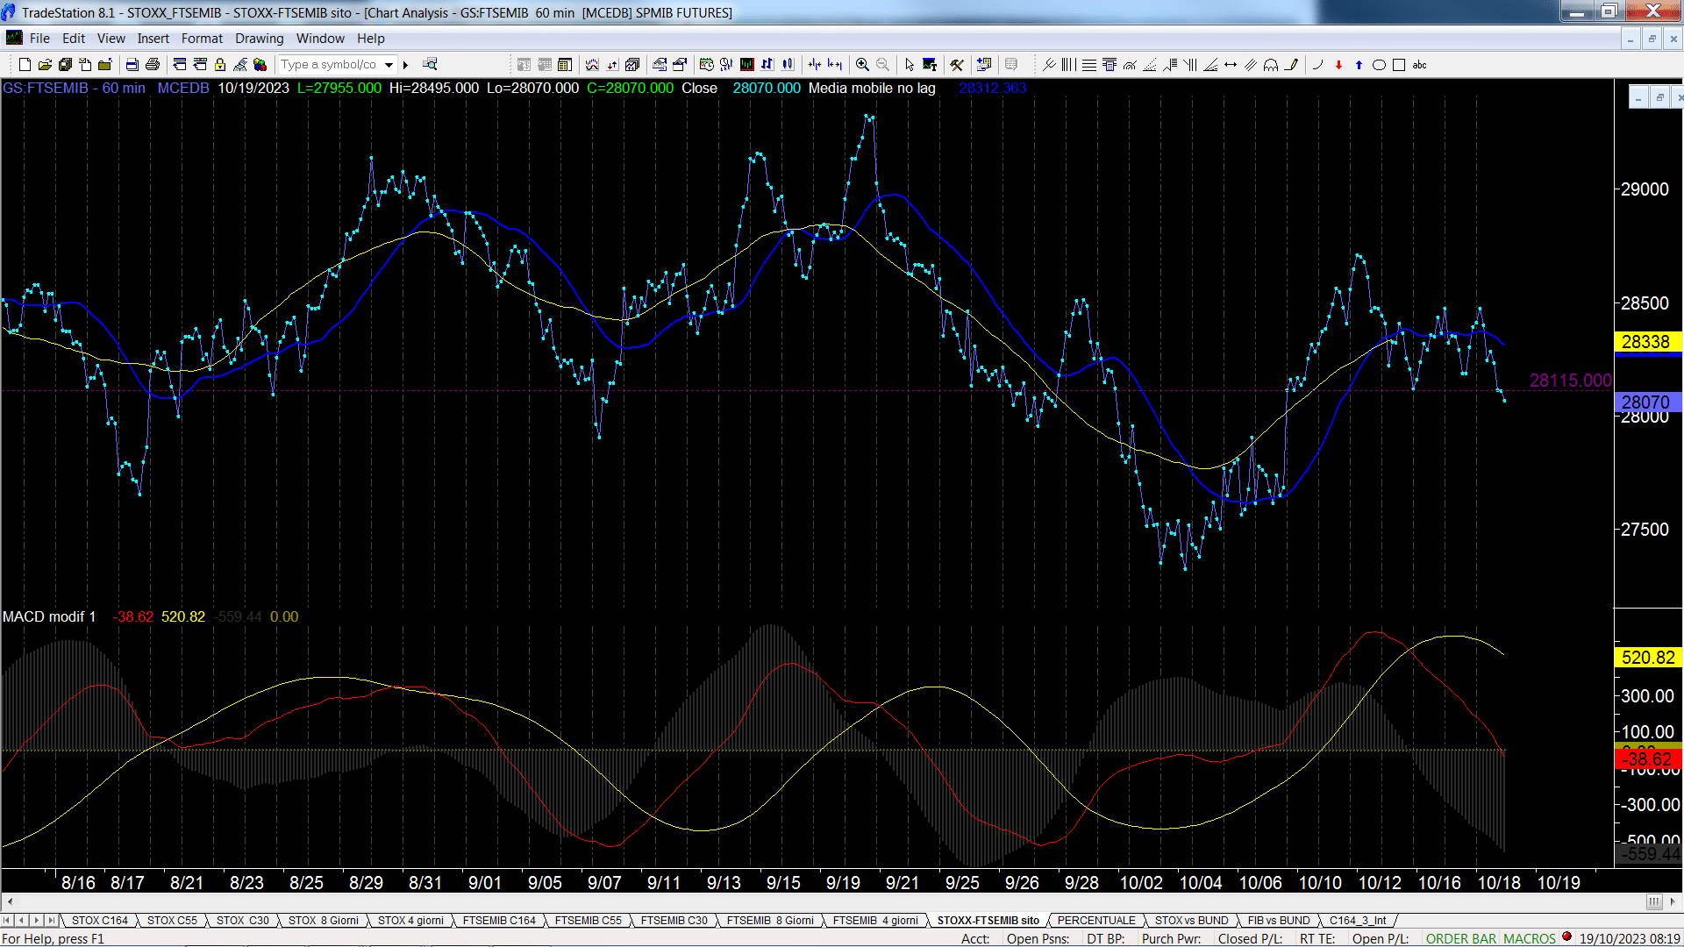
Task: Open the symbol lookup magnifier icon
Action: pyautogui.click(x=430, y=64)
